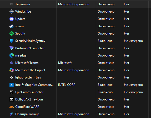Click Отключено status of steam
This screenshot has width=151, height=118.
click(106, 26)
